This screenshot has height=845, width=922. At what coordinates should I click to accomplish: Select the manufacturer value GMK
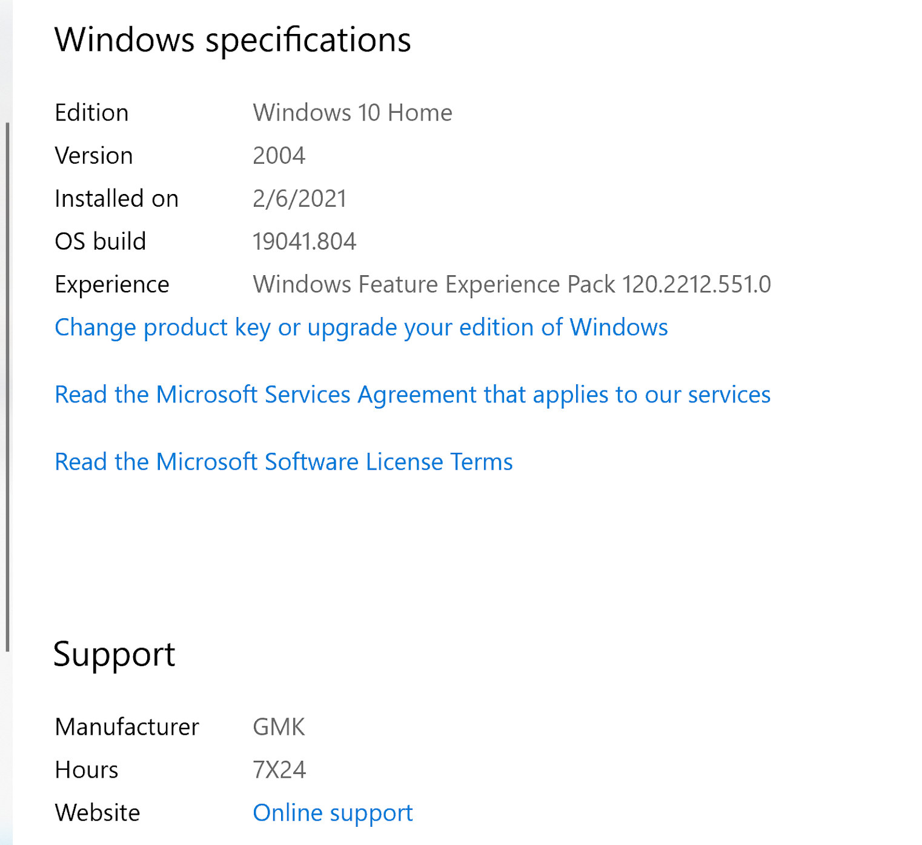(x=279, y=727)
